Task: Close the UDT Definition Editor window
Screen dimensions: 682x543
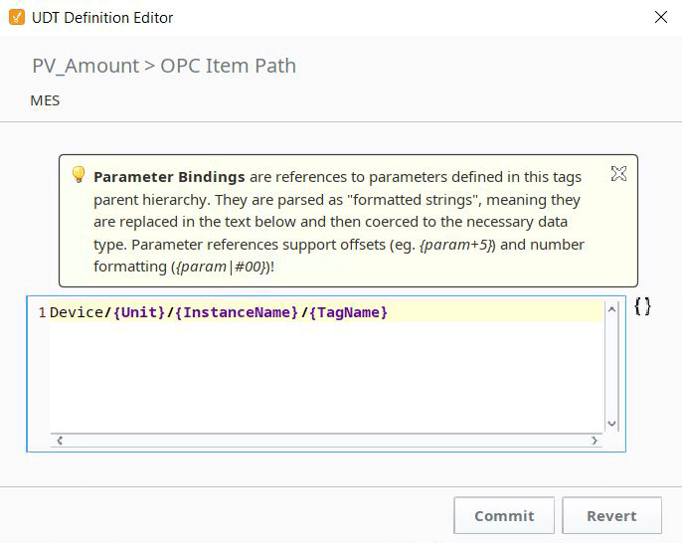Action: pyautogui.click(x=661, y=18)
